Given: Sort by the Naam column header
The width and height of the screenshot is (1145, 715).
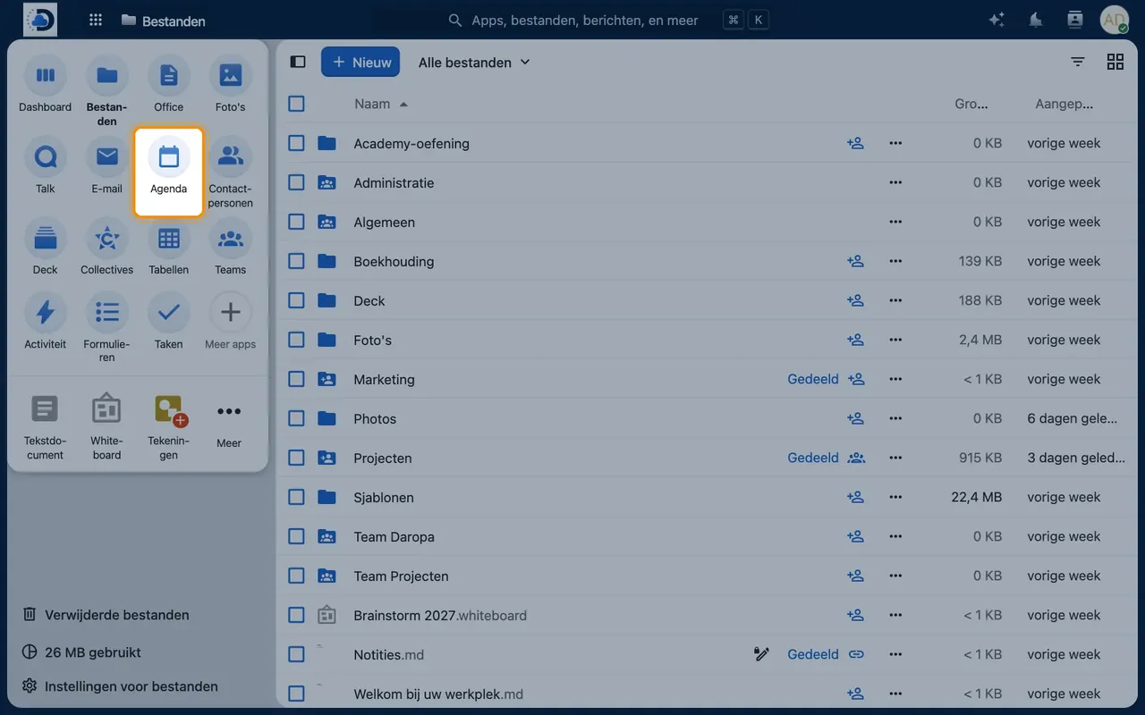Looking at the screenshot, I should click(x=381, y=104).
